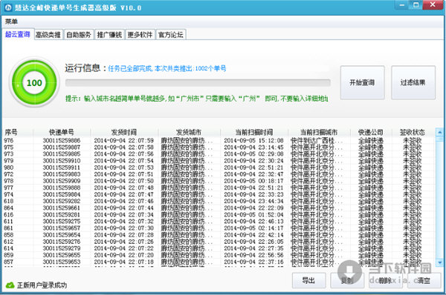Click sequence number 618 in the table

point(8,201)
